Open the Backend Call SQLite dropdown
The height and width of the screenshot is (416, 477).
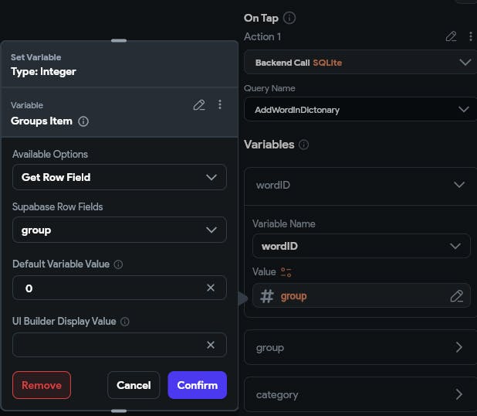(360, 62)
